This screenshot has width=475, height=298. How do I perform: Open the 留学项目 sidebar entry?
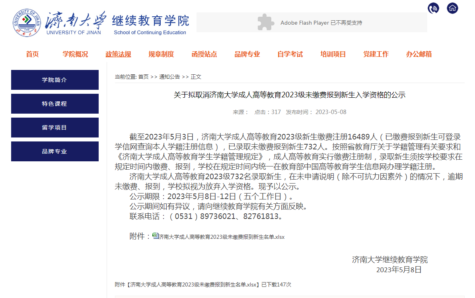55,128
